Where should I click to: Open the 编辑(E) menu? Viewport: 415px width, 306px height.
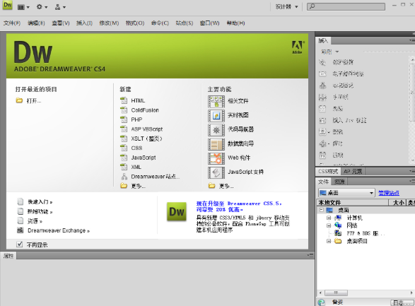tap(36, 23)
